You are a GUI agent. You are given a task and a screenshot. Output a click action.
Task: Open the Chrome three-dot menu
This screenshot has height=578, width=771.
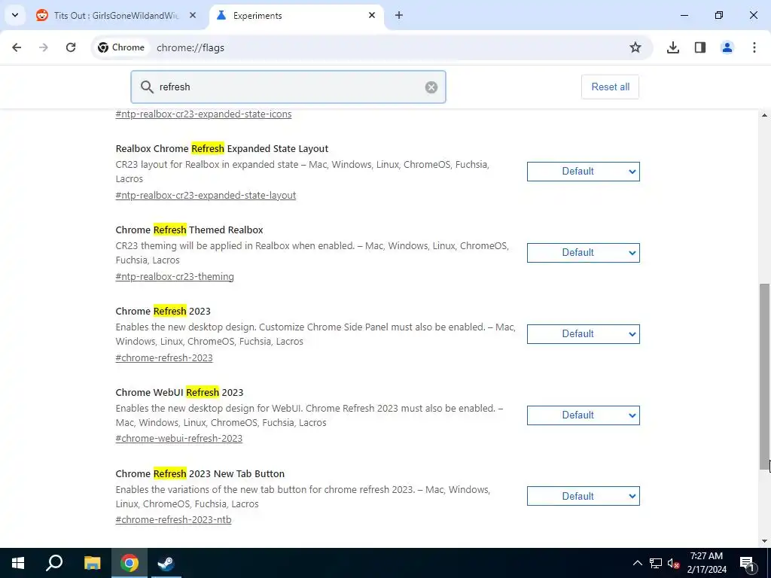pyautogui.click(x=754, y=47)
